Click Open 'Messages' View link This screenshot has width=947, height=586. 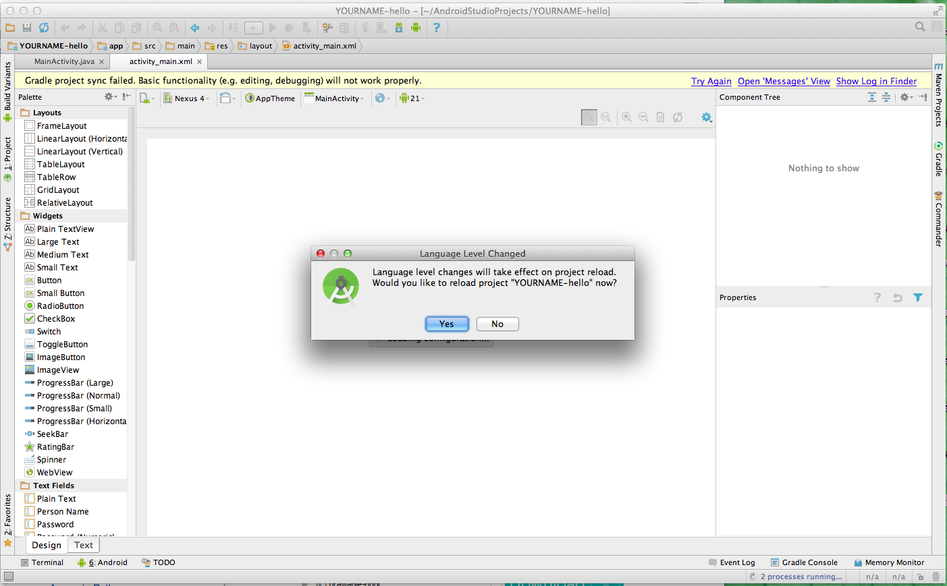[784, 81]
